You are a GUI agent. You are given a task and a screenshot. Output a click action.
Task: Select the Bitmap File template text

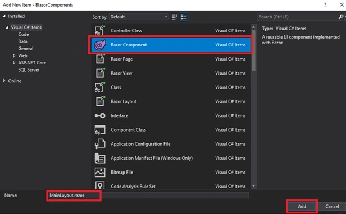(122, 172)
